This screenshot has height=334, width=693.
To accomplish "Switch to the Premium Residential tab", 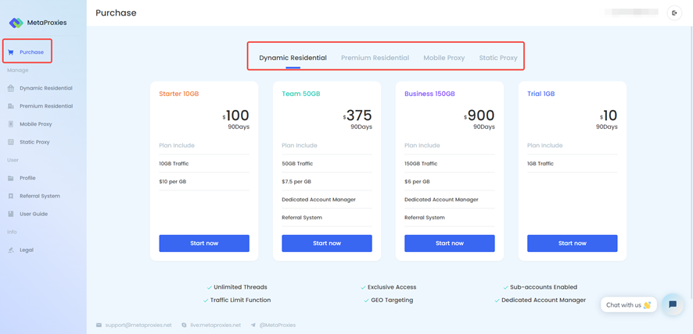I will [x=375, y=58].
